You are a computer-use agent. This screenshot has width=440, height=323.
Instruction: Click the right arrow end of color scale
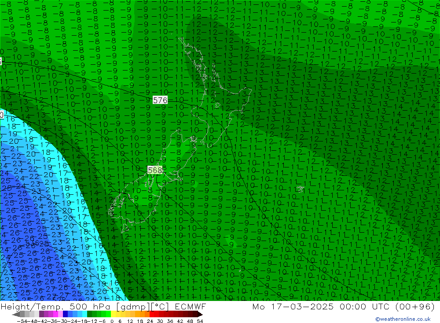click(200, 314)
